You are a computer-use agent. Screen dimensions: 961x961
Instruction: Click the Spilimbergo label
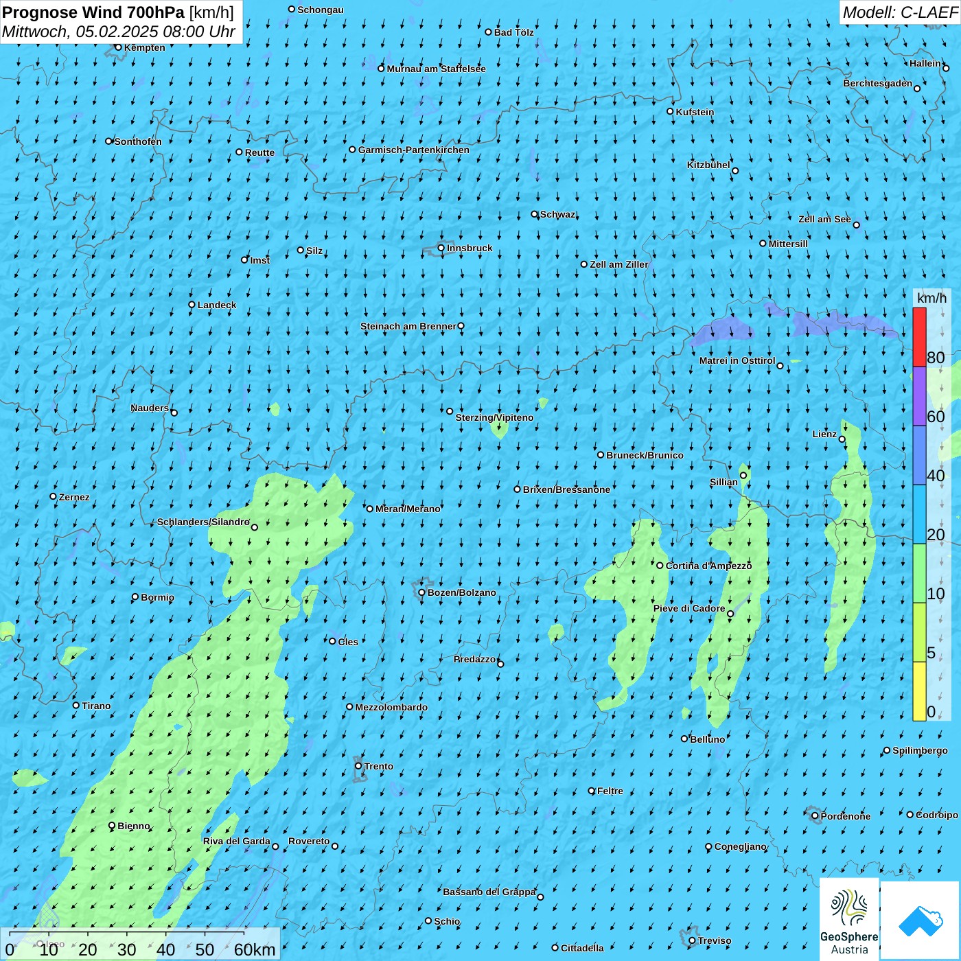(x=921, y=750)
